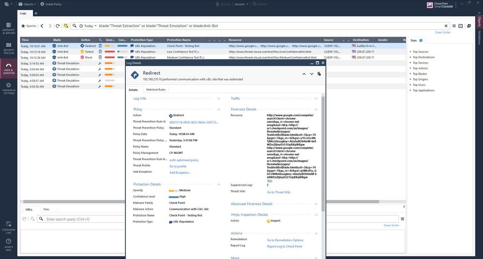Viewport: 483px width, 259px height.
Task: Switch to the Files tab
Action: point(46,209)
